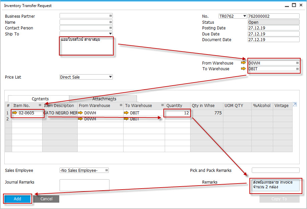
Task: Open the document series TR0762 dropdown
Action: pos(244,16)
